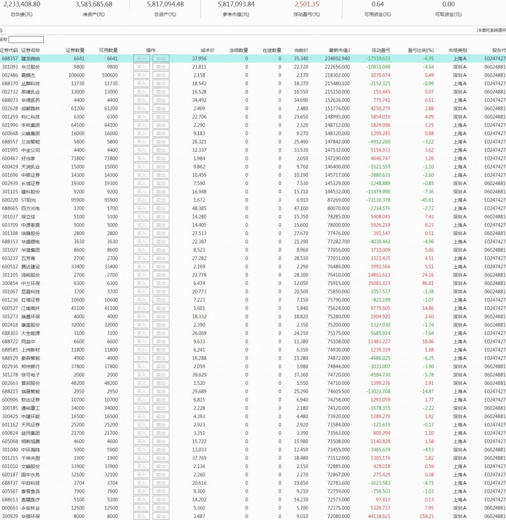Sort by 当前价 column header
This screenshot has width=506, height=520.
click(x=301, y=50)
